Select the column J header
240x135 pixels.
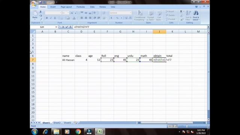click(x=159, y=31)
